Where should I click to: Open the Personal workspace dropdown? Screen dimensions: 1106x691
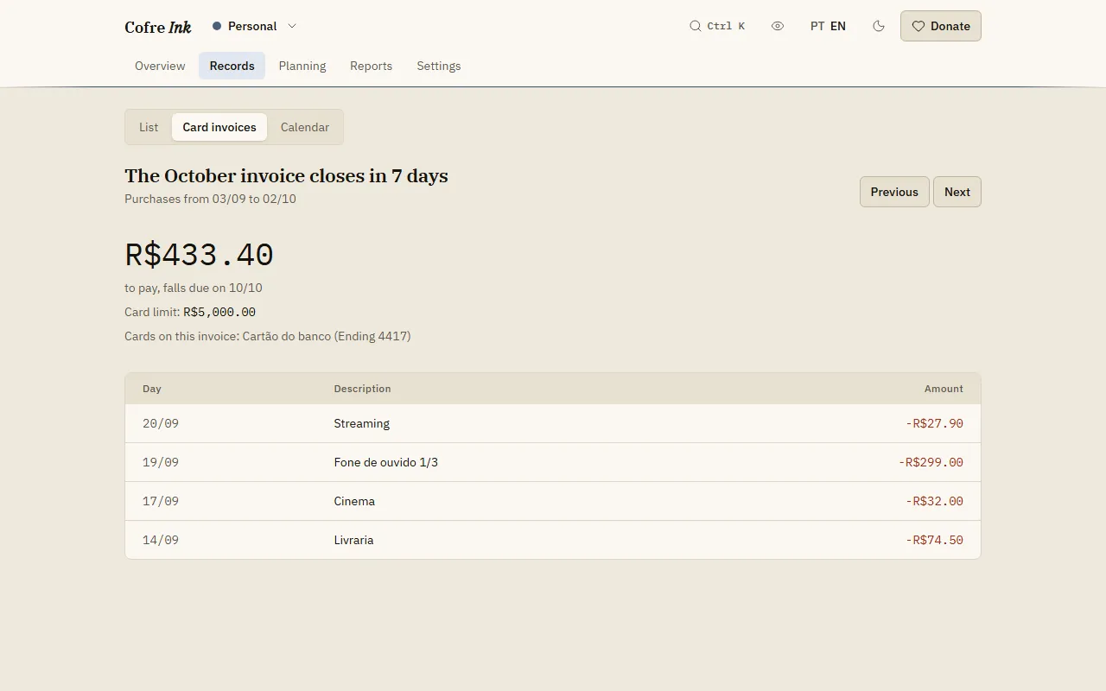click(x=254, y=26)
